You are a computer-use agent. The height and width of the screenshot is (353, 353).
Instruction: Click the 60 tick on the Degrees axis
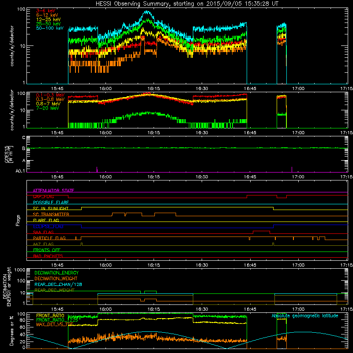click(x=23, y=327)
